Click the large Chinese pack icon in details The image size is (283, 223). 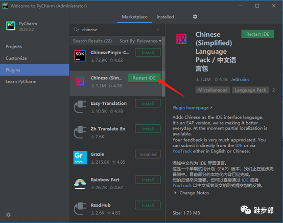(181, 39)
